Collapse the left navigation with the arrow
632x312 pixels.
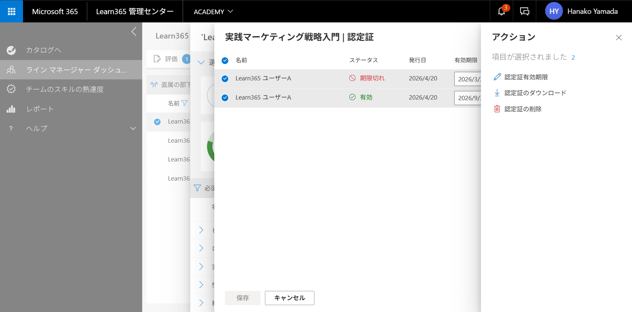click(134, 32)
